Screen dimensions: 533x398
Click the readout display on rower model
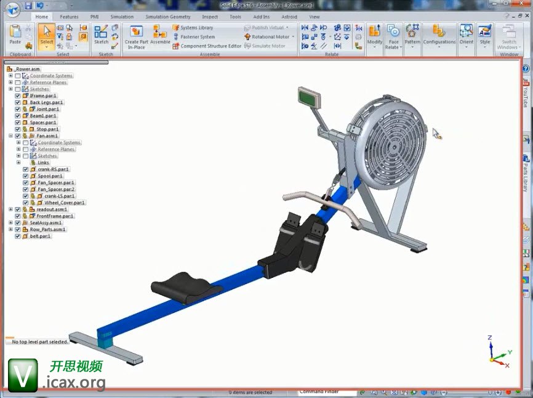pos(308,97)
